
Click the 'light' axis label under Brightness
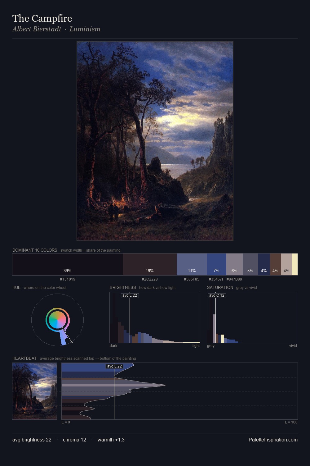(196, 346)
